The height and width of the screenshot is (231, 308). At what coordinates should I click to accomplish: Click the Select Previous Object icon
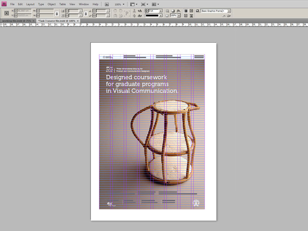140,11
